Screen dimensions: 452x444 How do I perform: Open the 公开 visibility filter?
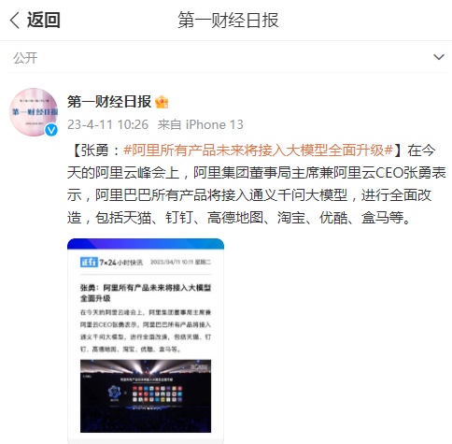point(25,58)
